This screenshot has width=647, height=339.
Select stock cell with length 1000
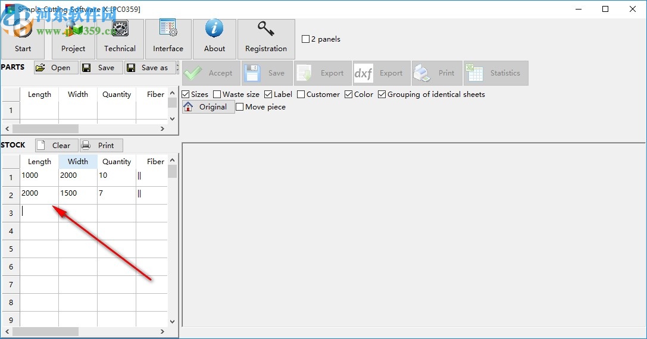click(x=39, y=177)
